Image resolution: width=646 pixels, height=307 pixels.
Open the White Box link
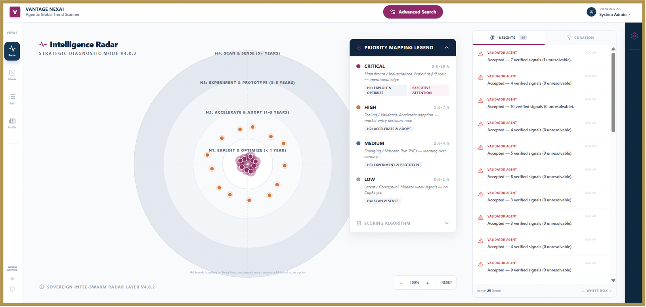pos(597,291)
